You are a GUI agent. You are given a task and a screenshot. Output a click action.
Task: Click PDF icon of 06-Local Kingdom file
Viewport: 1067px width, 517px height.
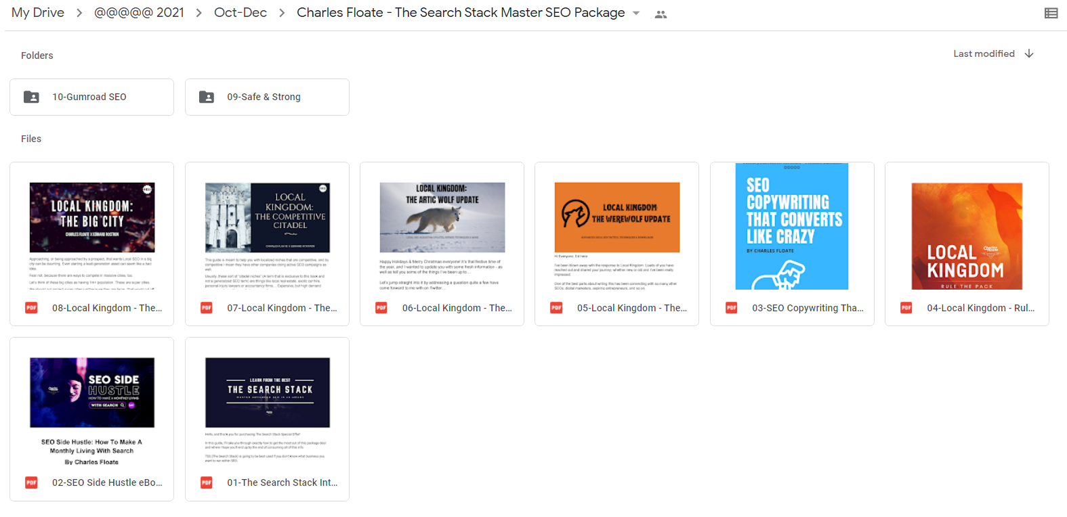381,308
